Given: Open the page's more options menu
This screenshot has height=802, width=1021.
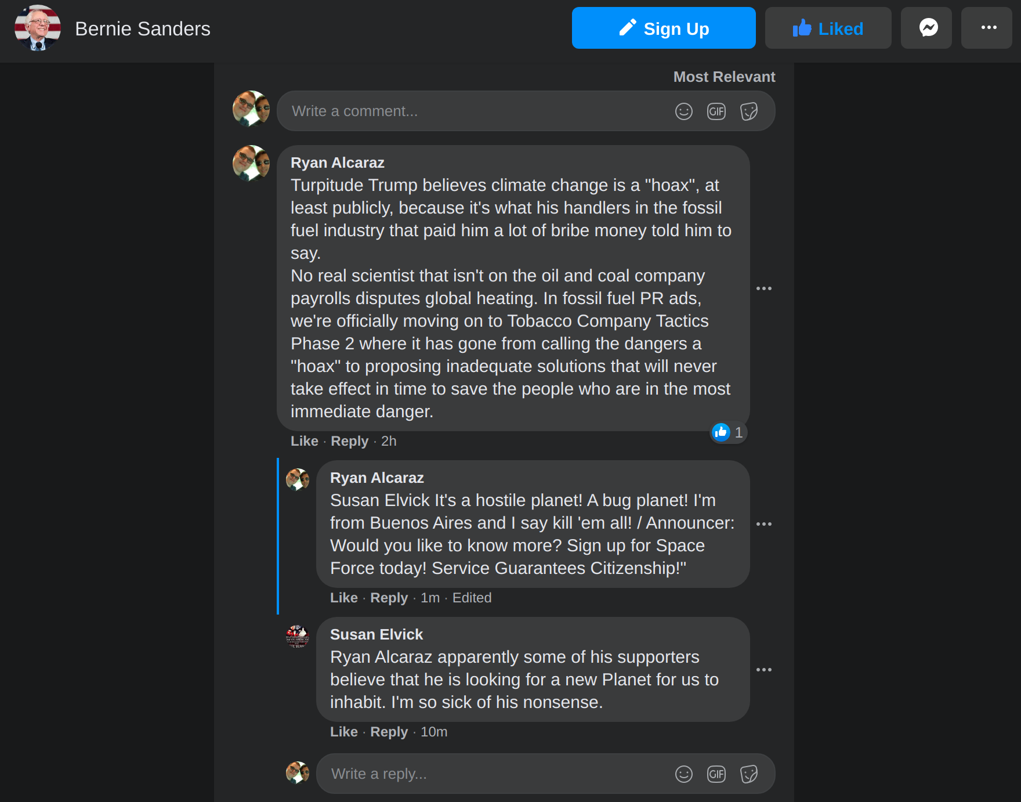Looking at the screenshot, I should [x=989, y=28].
